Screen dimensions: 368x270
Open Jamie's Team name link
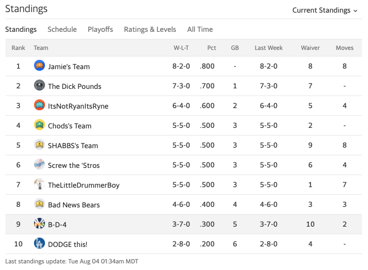(x=69, y=66)
